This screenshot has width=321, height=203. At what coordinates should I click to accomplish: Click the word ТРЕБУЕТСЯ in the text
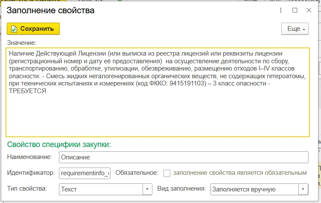[x=27, y=91]
